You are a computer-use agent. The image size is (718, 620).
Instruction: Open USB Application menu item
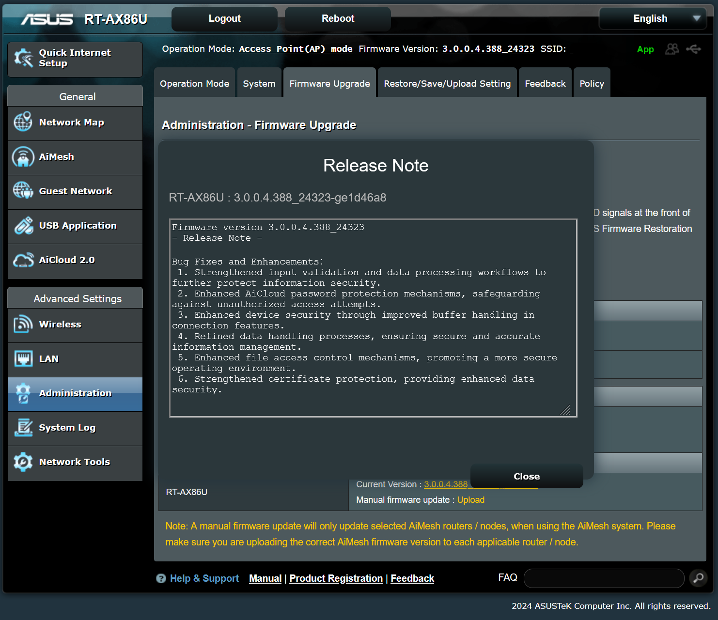pyautogui.click(x=75, y=226)
